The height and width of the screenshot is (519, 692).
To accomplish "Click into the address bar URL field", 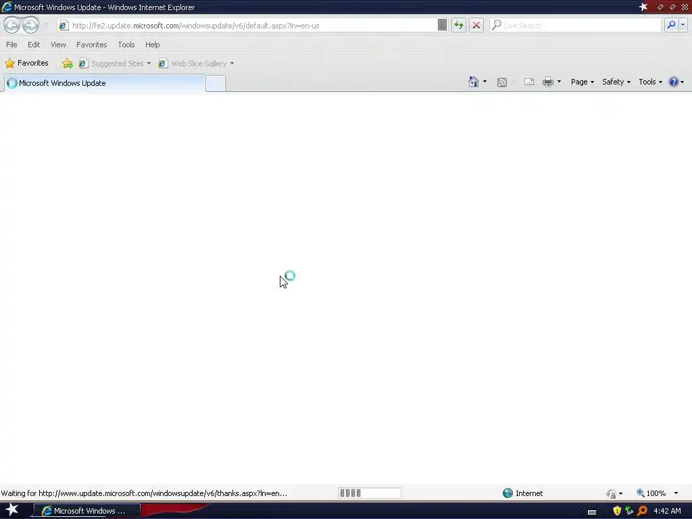I will point(253,26).
